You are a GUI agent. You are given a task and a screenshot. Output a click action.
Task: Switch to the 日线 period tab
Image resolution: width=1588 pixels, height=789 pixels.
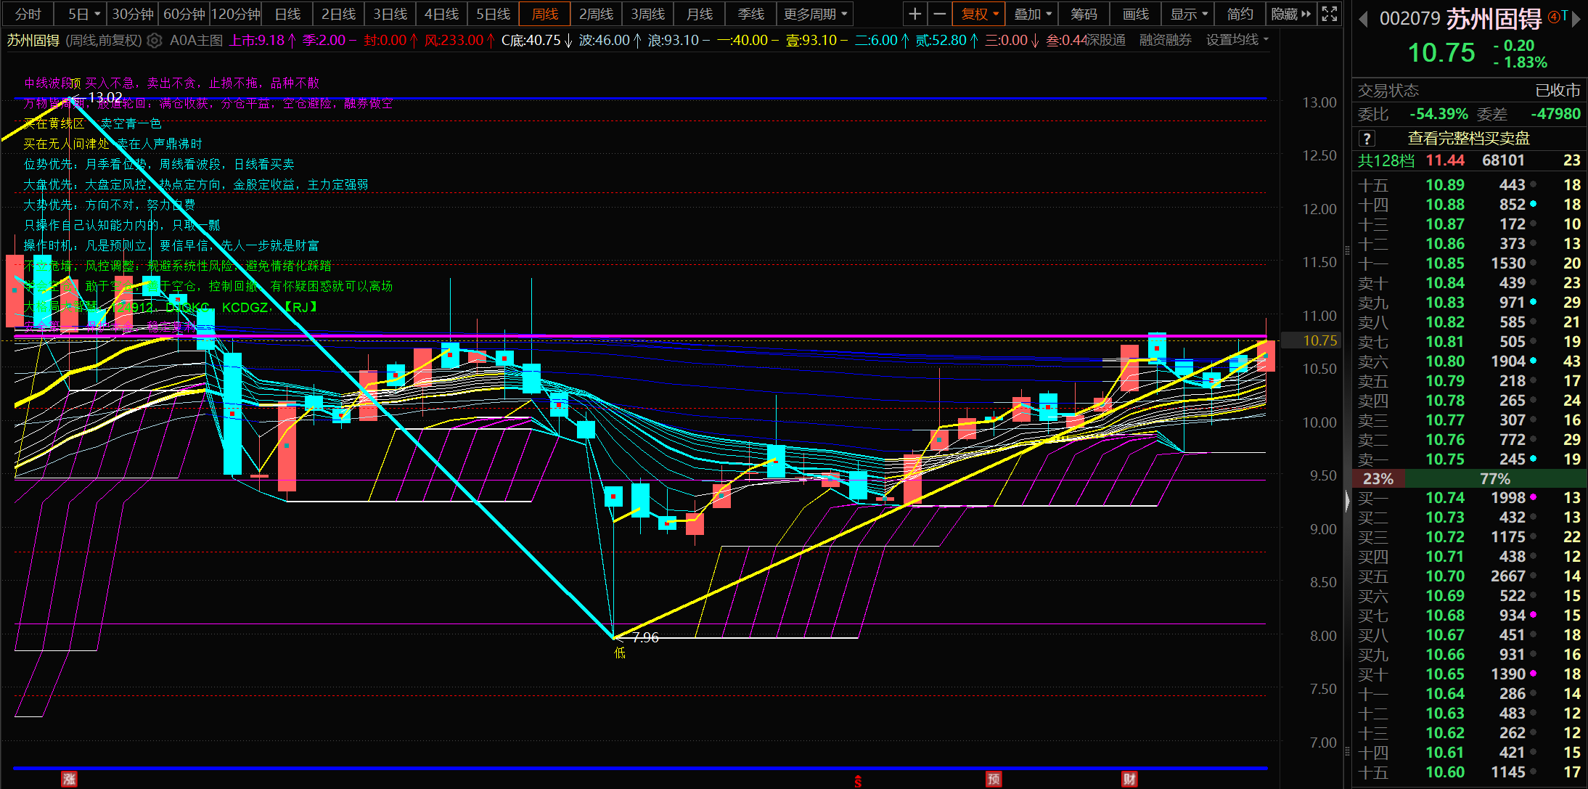pyautogui.click(x=287, y=14)
